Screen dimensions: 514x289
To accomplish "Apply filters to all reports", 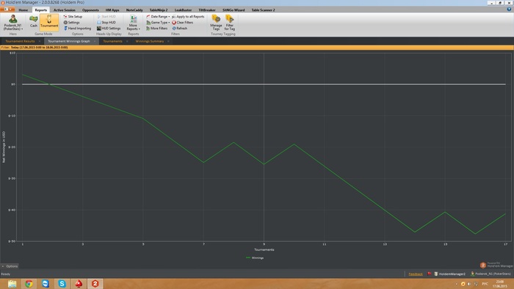I will (188, 16).
